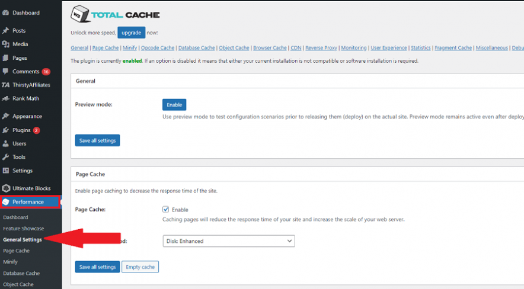Image resolution: width=524 pixels, height=289 pixels.
Task: Click the Plugins plug icon
Action: click(x=6, y=130)
